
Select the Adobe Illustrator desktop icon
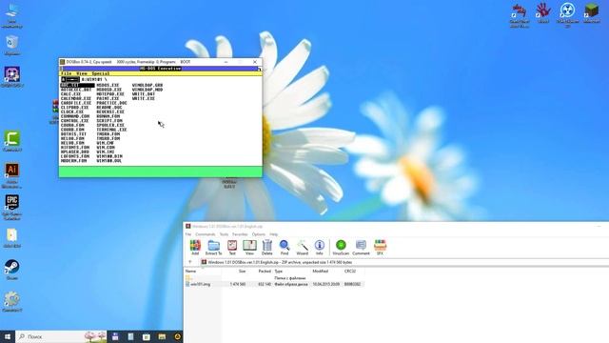pos(11,174)
